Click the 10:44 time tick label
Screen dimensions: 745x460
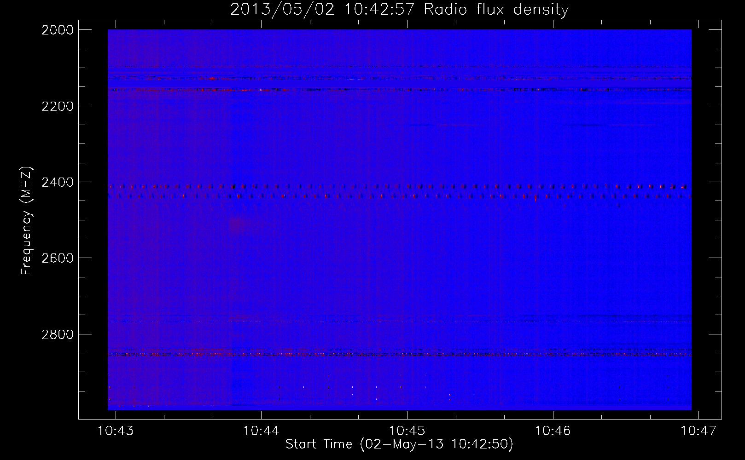tap(262, 431)
